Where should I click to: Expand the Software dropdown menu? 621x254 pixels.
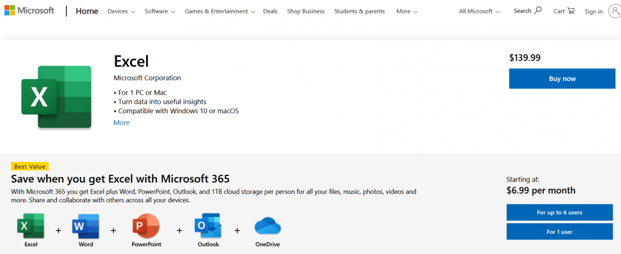pyautogui.click(x=160, y=11)
